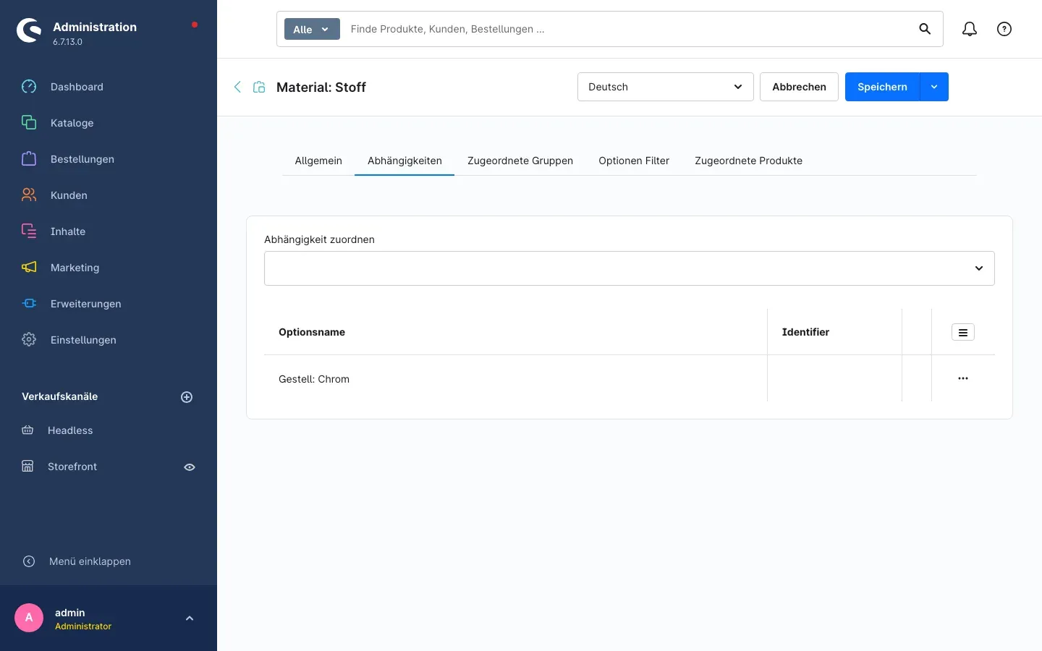Select the Abhängigkeiten tab
The height and width of the screenshot is (651, 1042).
404,161
